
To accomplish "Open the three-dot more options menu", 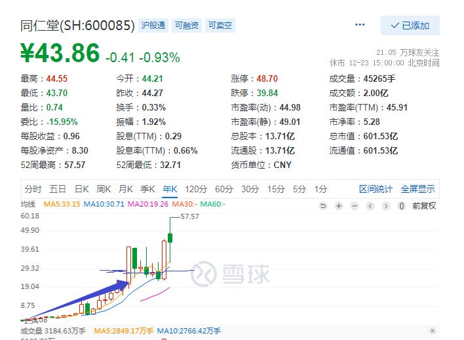I will [x=360, y=24].
